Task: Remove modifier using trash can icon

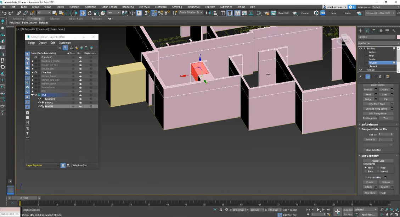Action: 381,76
